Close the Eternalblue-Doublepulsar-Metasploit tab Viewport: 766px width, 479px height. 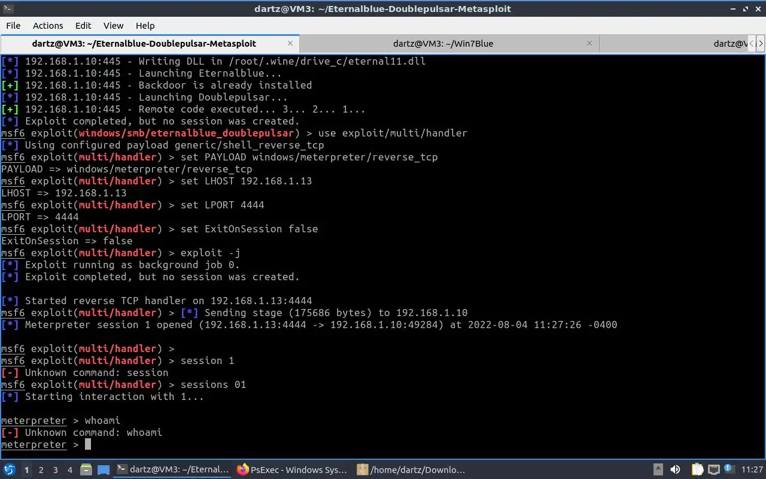click(290, 44)
